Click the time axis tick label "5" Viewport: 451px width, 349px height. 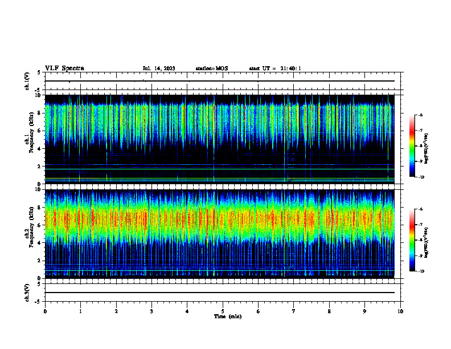(x=223, y=311)
